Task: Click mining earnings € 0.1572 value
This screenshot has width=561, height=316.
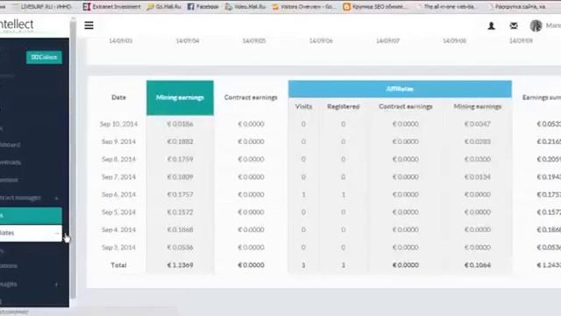Action: [x=180, y=212]
